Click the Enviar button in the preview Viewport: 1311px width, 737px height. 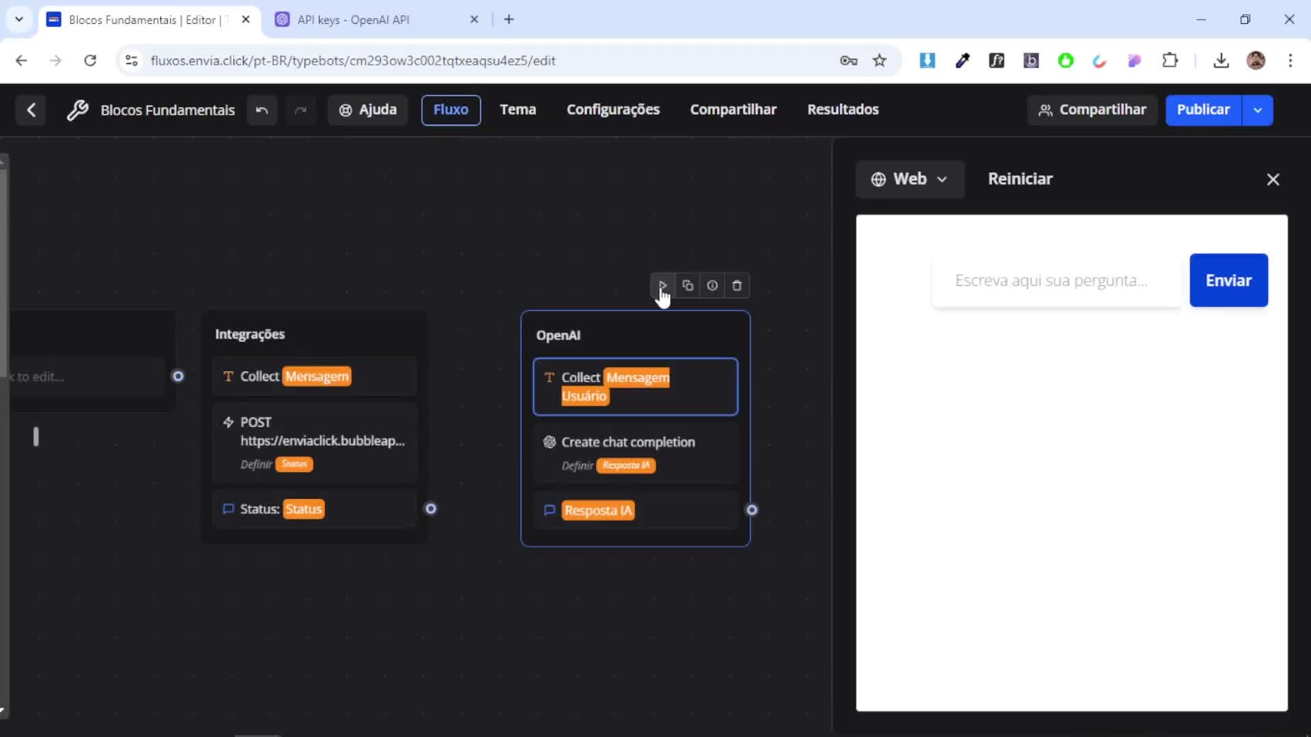1228,280
